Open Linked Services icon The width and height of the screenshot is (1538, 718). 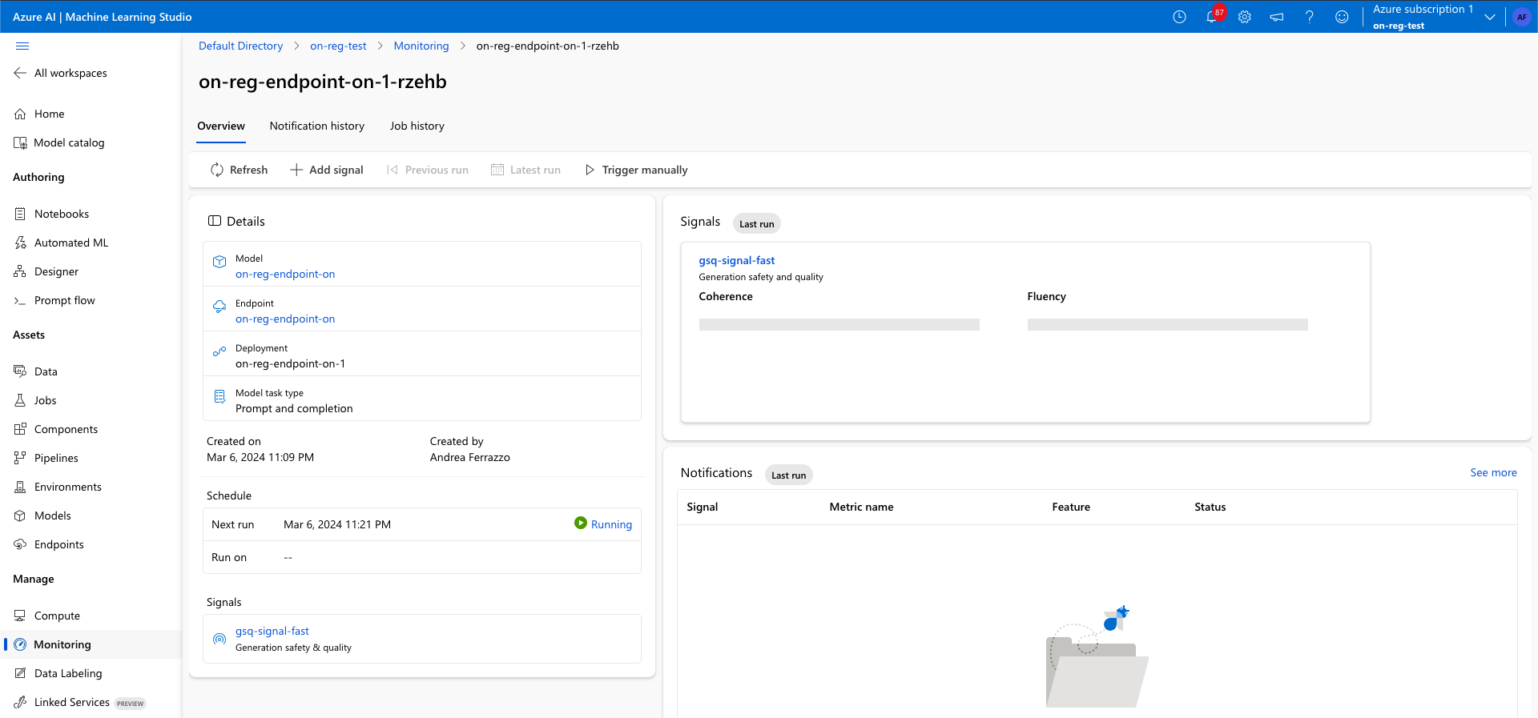click(20, 702)
